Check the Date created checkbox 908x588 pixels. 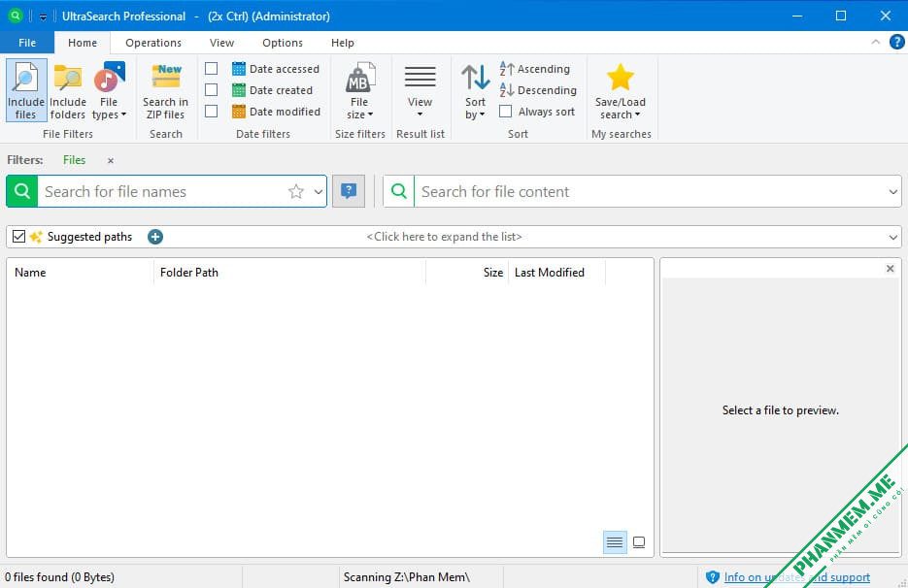(212, 90)
